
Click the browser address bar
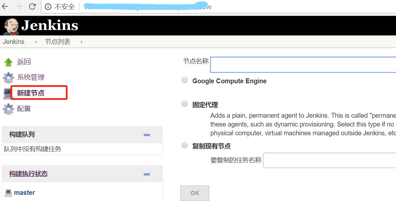click(219, 7)
